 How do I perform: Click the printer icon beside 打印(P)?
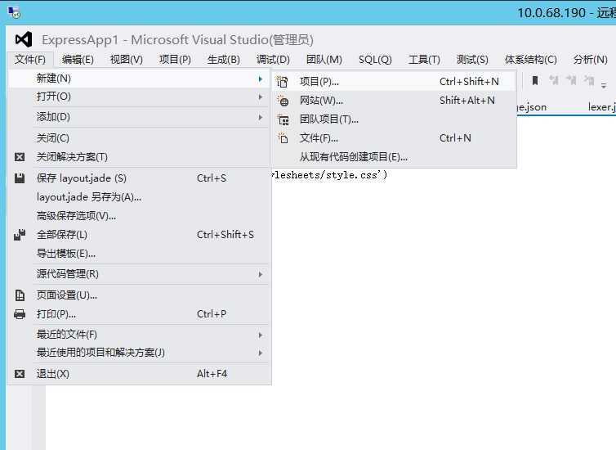(x=20, y=314)
